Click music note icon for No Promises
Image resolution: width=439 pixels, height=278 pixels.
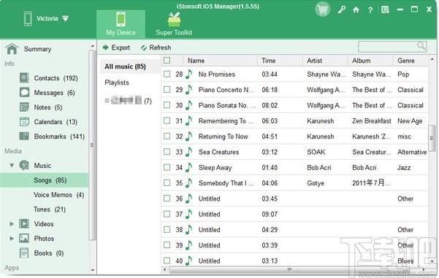click(x=189, y=74)
